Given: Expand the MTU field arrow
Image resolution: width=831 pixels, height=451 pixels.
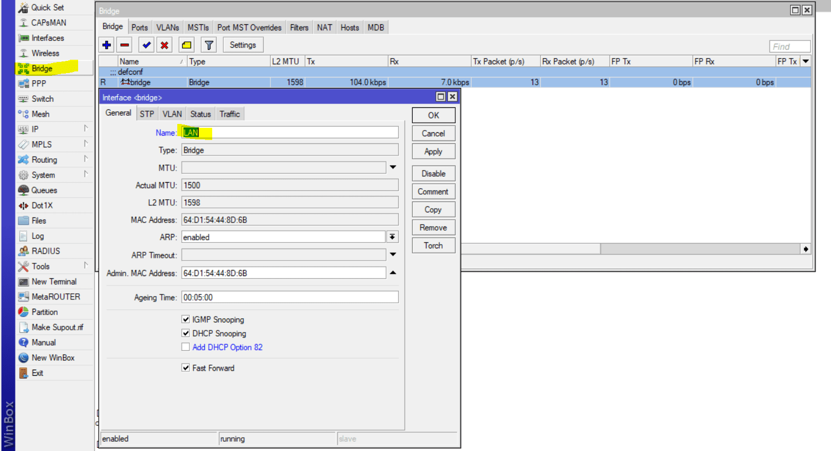Looking at the screenshot, I should pyautogui.click(x=393, y=167).
